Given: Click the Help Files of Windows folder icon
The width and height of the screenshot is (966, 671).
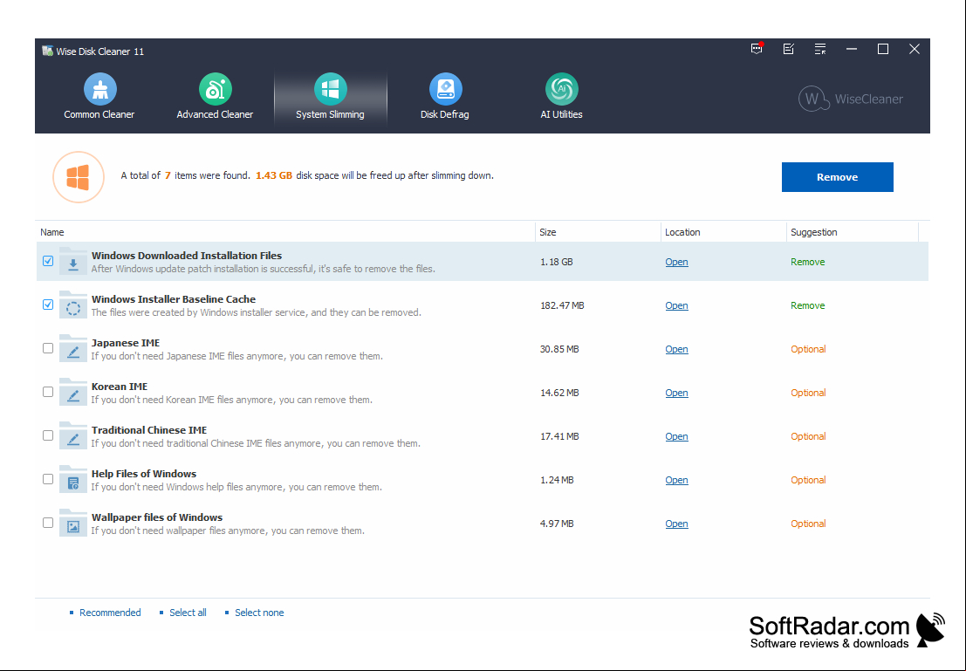Looking at the screenshot, I should pos(72,480).
